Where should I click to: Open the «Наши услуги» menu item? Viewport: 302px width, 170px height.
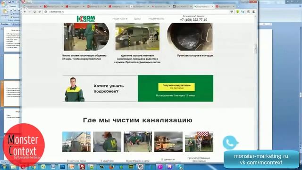120,19
